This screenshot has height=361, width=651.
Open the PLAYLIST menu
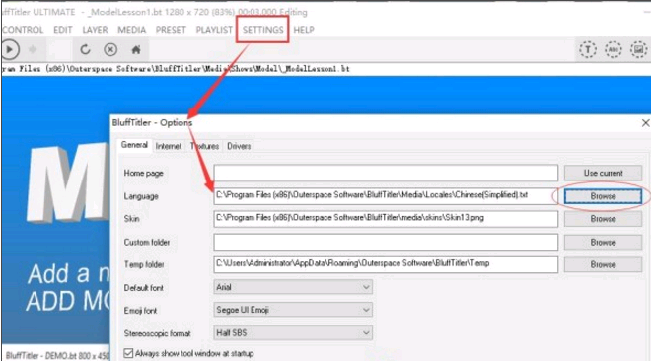point(214,30)
